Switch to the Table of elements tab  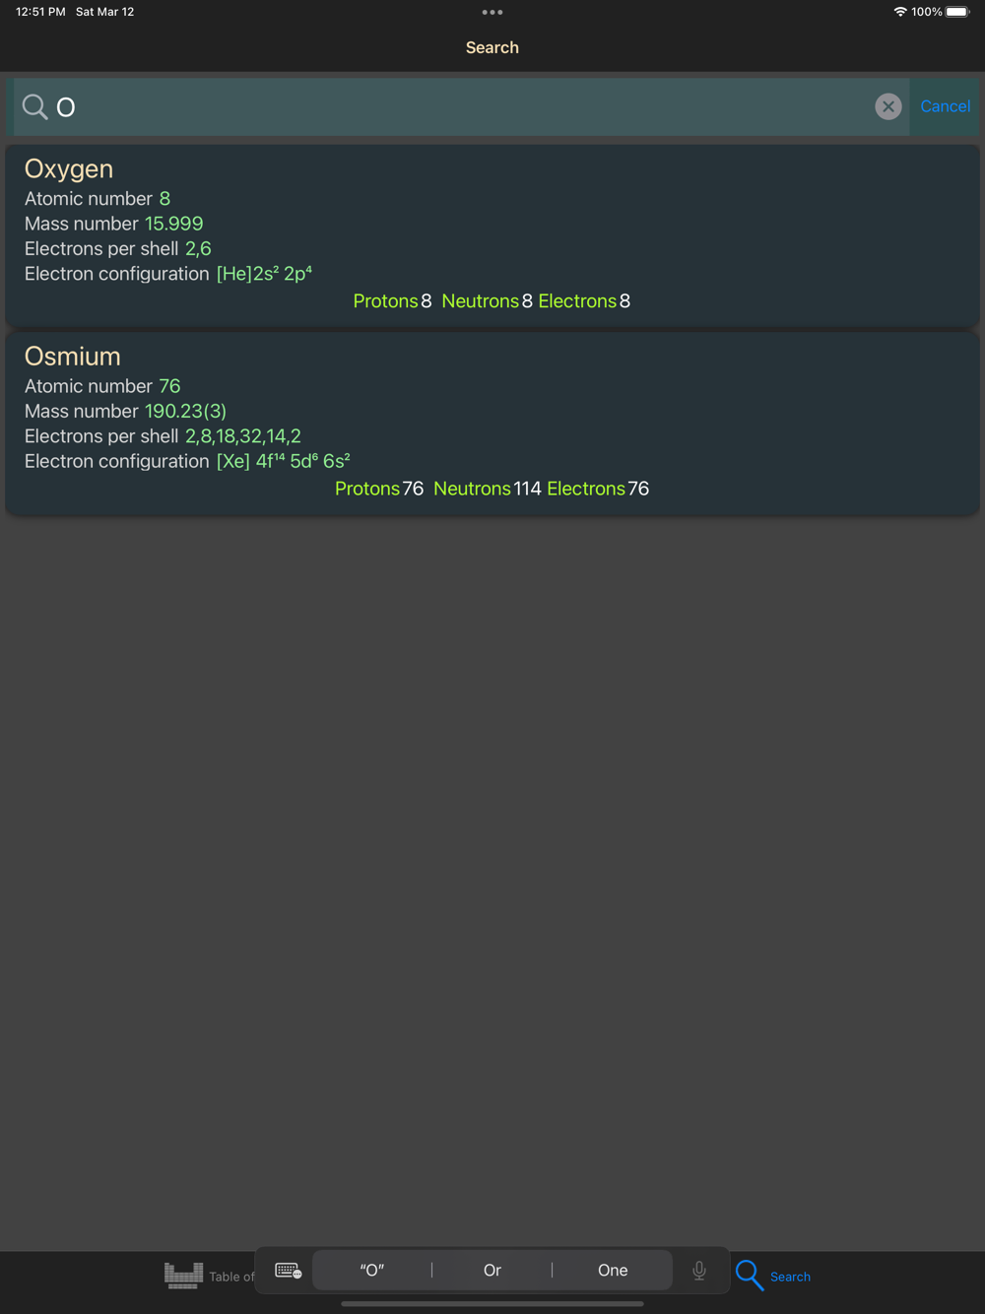[231, 1277]
